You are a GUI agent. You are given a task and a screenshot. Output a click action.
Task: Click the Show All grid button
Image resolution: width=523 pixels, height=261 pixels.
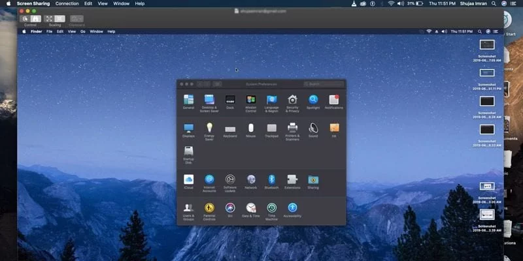point(218,84)
